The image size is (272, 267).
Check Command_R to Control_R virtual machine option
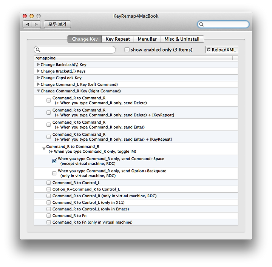pyautogui.click(x=49, y=196)
